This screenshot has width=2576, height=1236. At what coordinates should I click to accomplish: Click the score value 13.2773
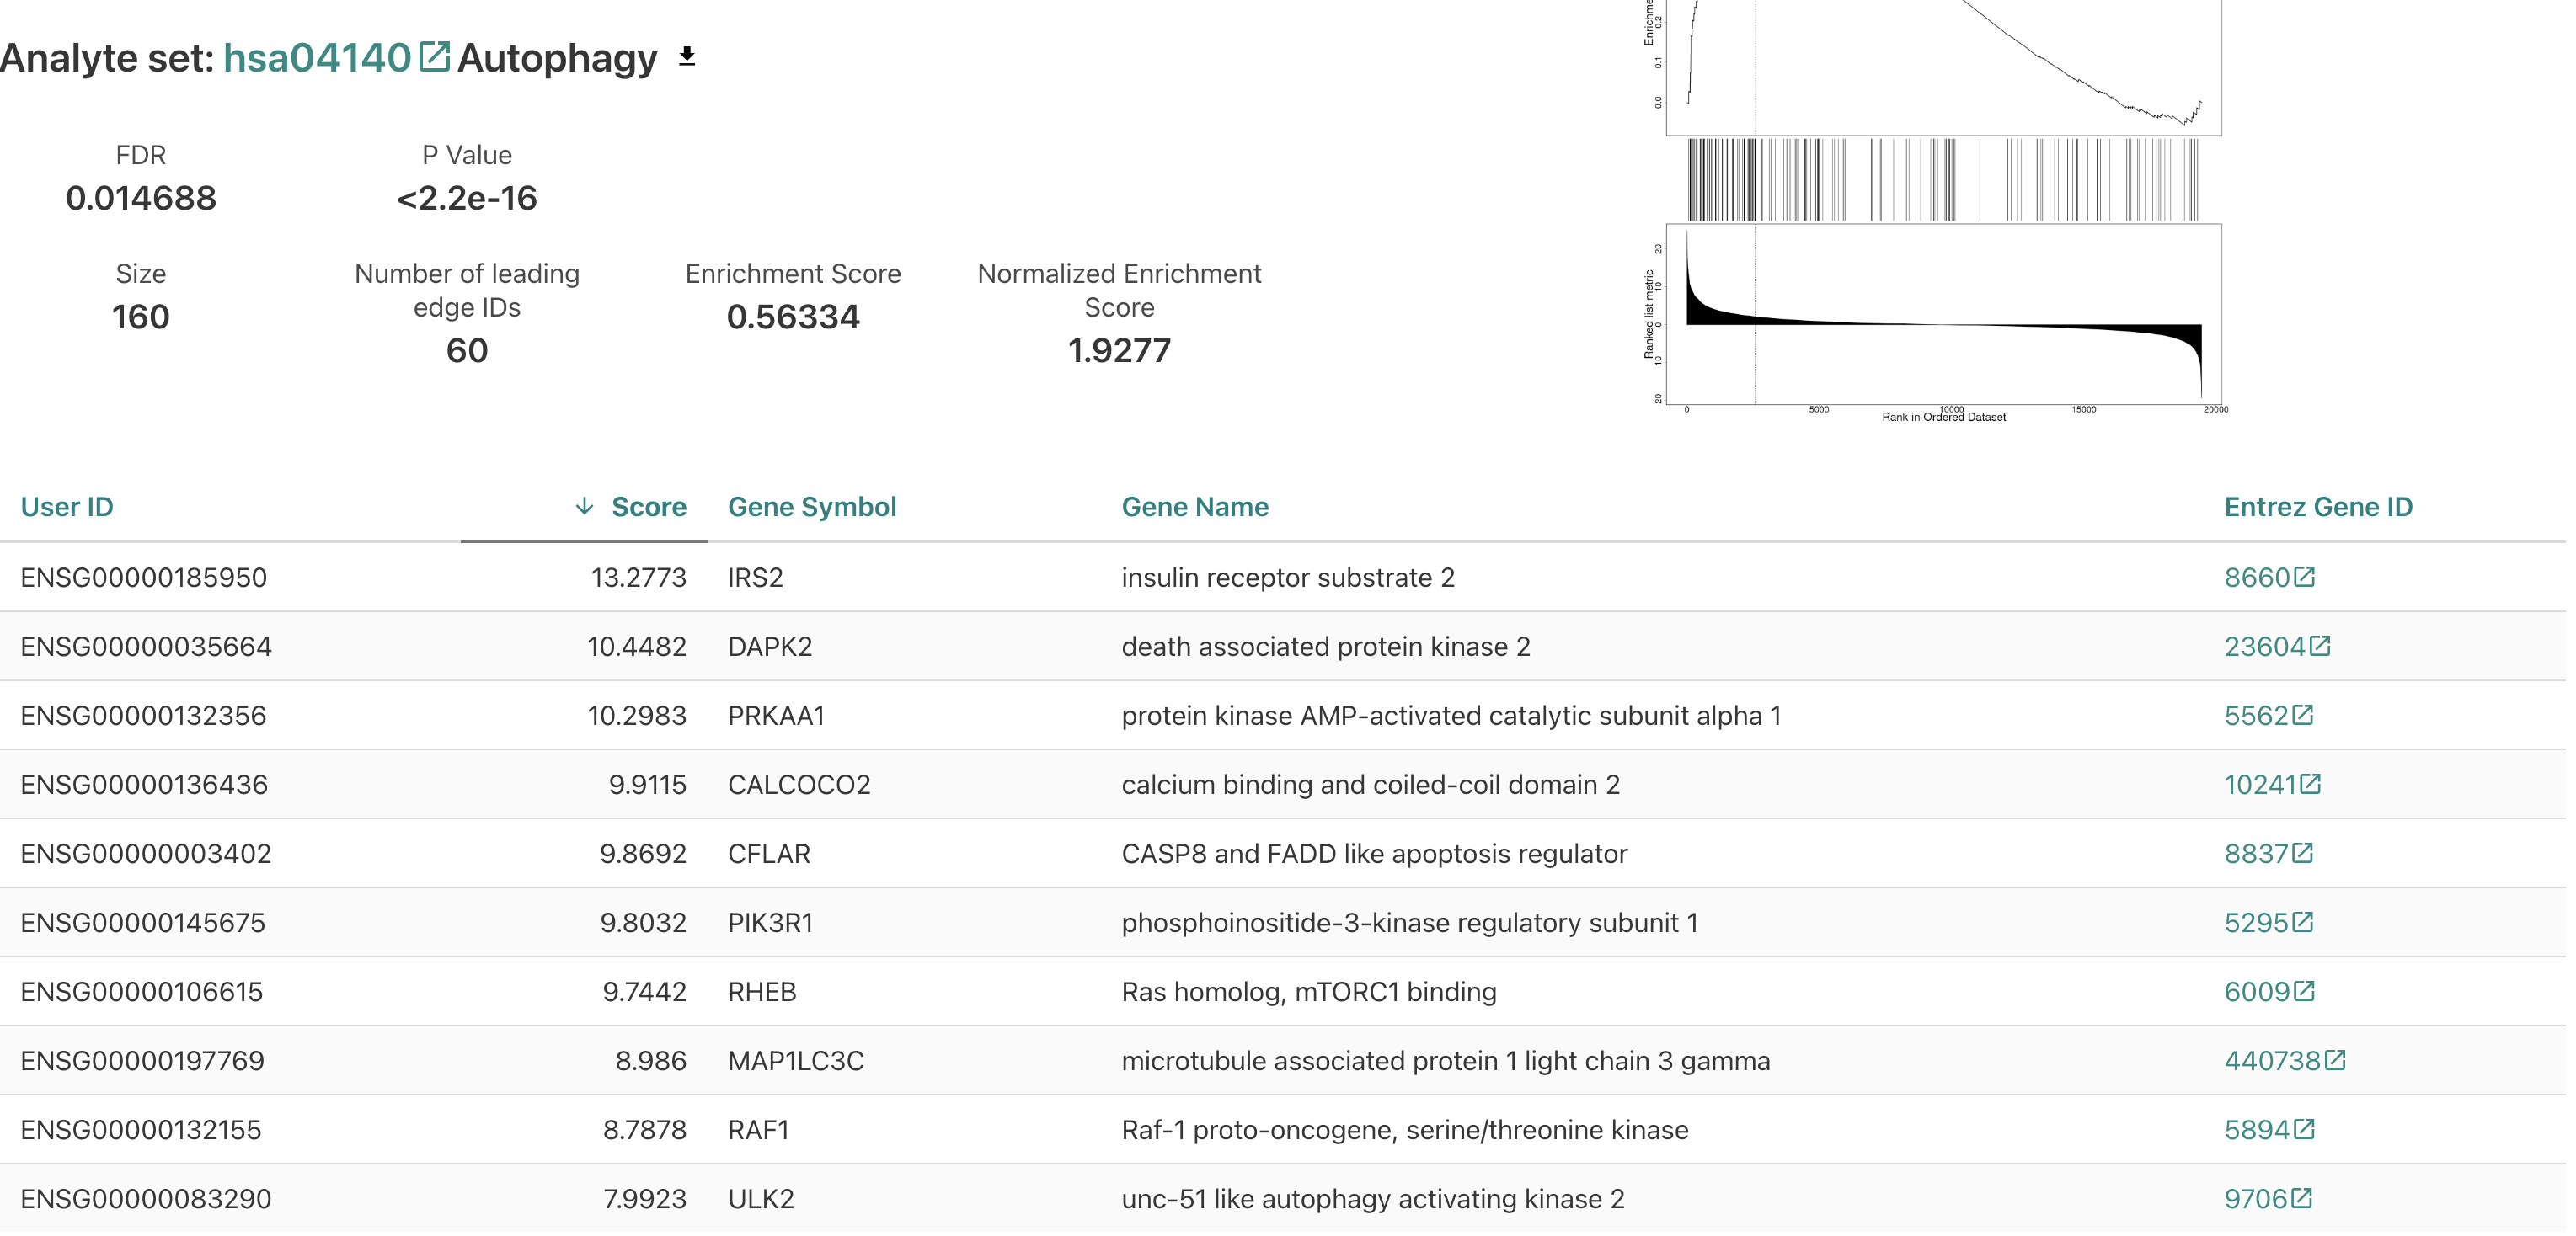click(639, 578)
